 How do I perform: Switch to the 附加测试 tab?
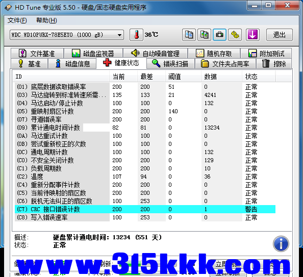click(266, 54)
